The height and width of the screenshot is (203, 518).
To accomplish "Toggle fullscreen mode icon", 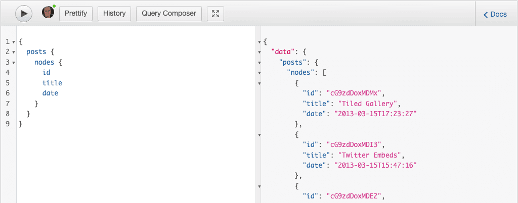I will point(215,14).
